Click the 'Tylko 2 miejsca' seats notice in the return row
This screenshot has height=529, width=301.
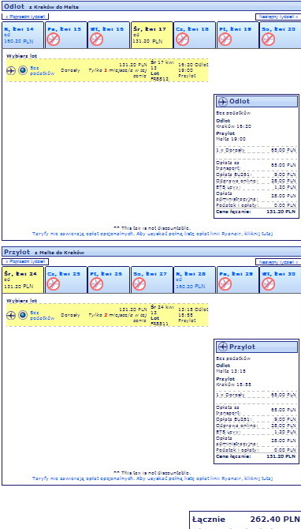[x=118, y=318]
